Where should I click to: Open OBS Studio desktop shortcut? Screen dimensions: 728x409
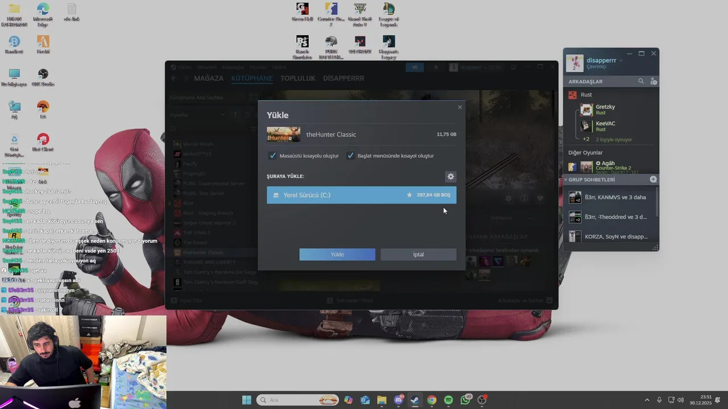43,78
